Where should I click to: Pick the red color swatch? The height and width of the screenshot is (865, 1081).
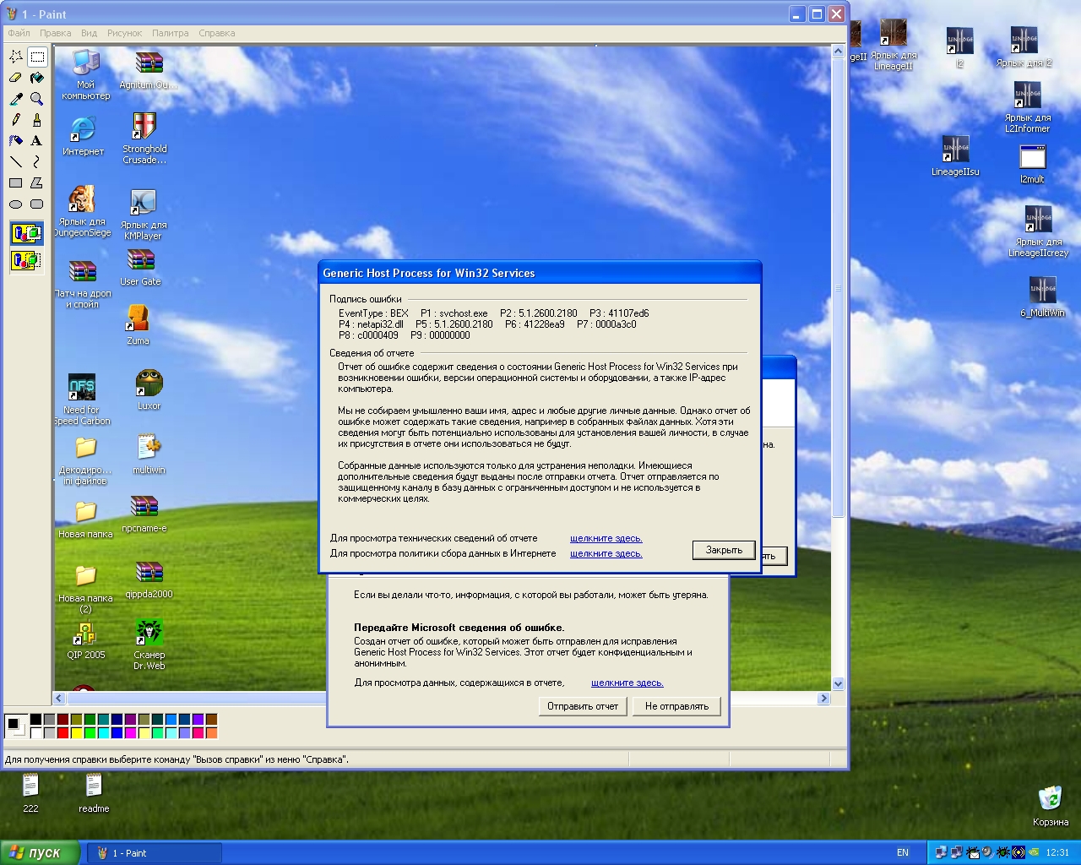(62, 733)
